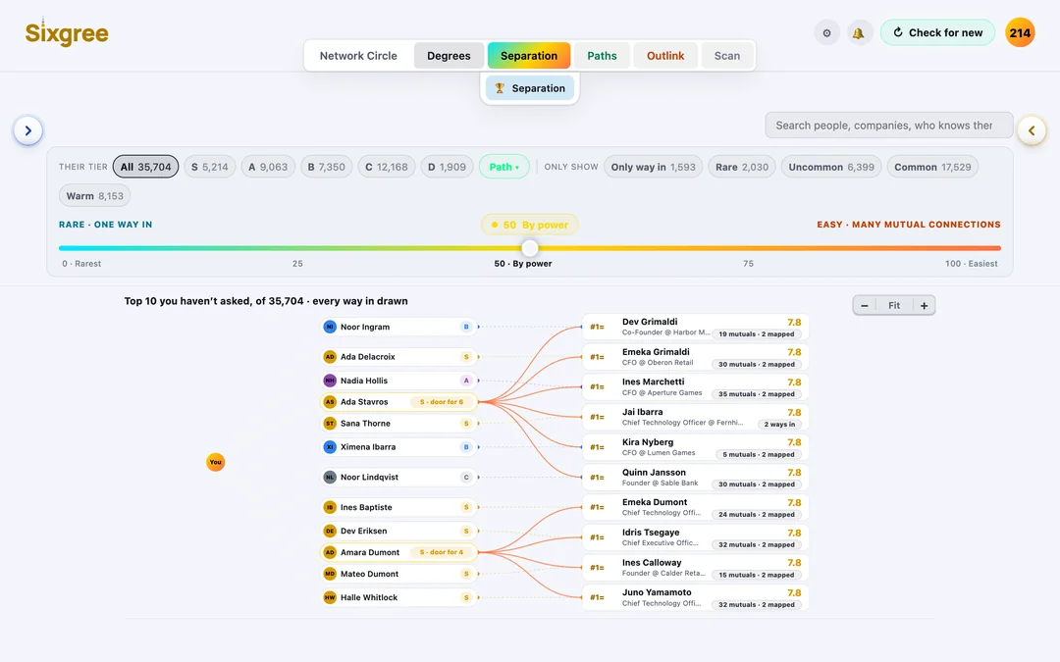This screenshot has width=1060, height=662.
Task: Select the All 35,704 tier filter
Action: coord(145,167)
